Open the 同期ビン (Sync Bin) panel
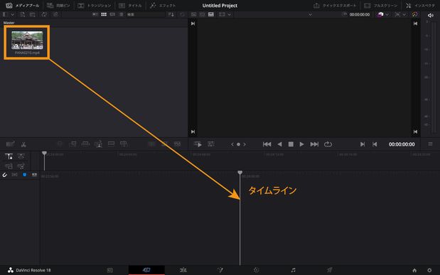 tap(58, 6)
